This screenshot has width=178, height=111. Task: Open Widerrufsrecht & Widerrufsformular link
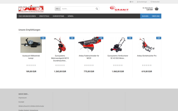(31, 106)
